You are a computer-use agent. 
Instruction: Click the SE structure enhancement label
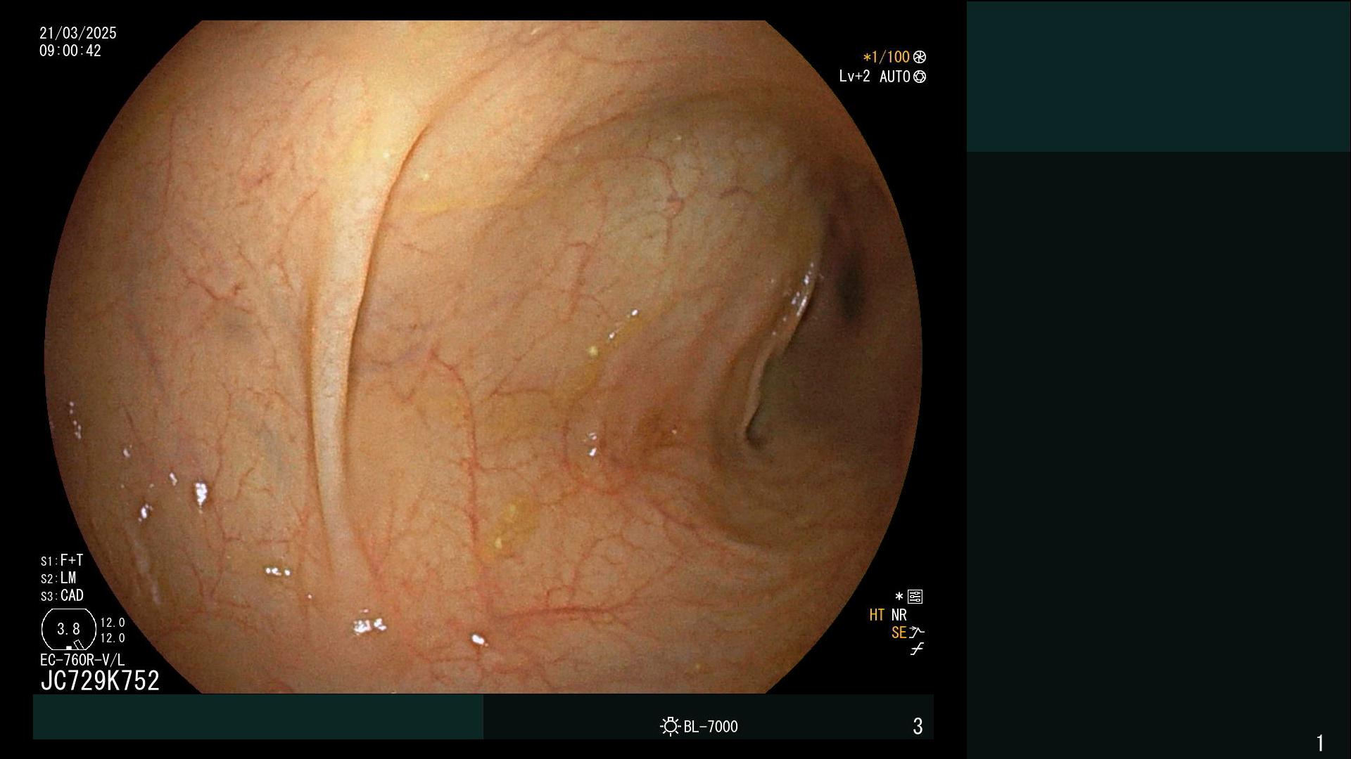coord(899,632)
